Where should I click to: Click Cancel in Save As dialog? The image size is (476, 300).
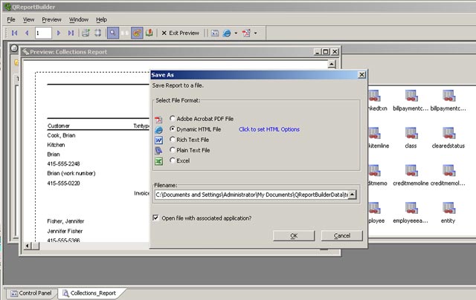click(x=342, y=235)
